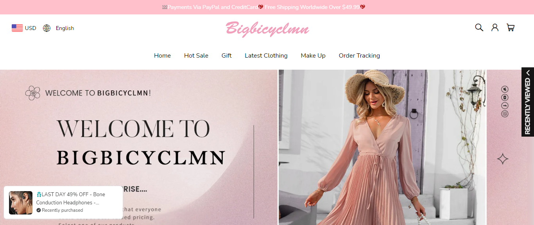Click the pink dress model banner image
This screenshot has height=225, width=534.
click(x=382, y=156)
